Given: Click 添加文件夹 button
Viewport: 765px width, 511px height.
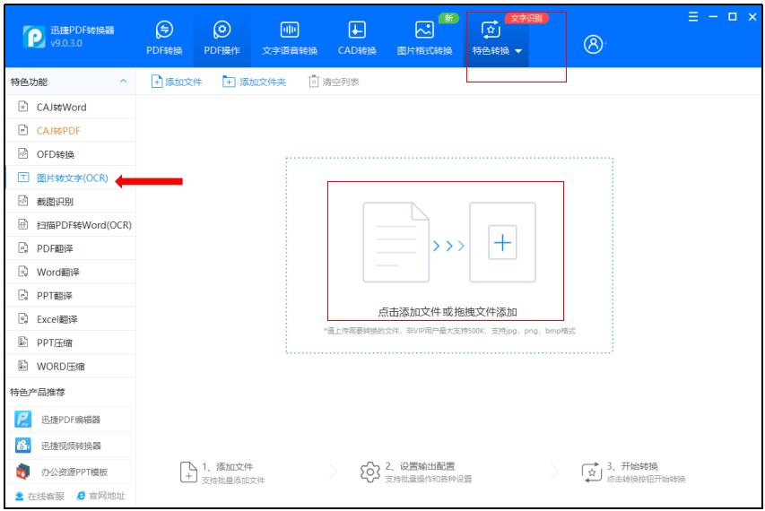Looking at the screenshot, I should [x=254, y=82].
